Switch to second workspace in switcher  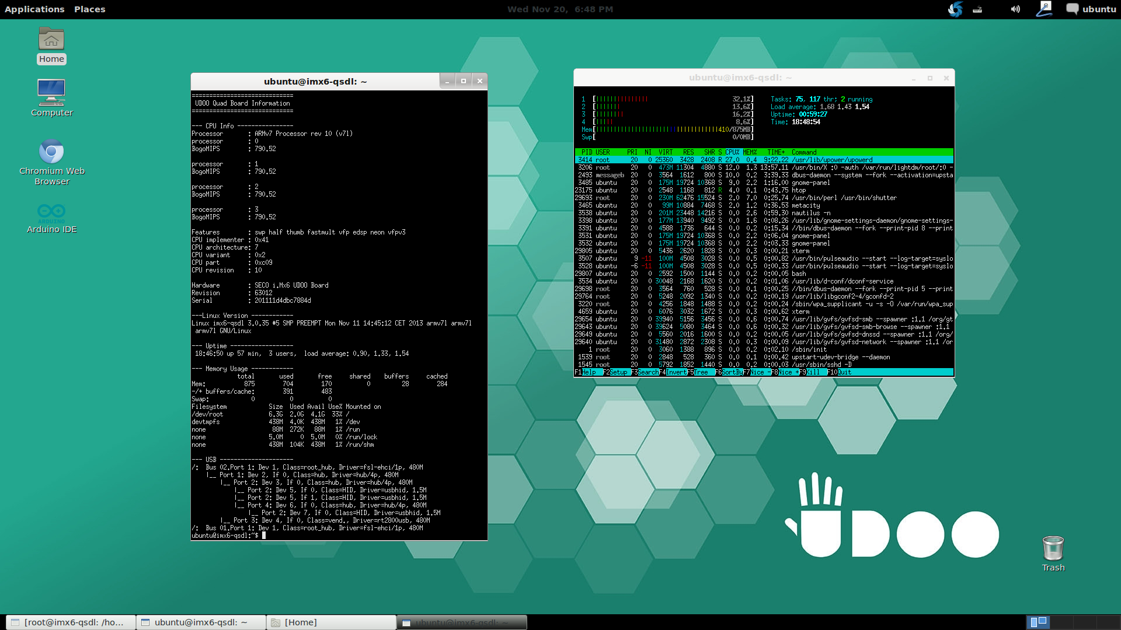pyautogui.click(x=1061, y=622)
